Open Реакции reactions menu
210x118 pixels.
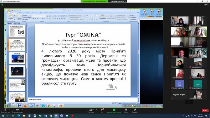pyautogui.click(x=135, y=110)
